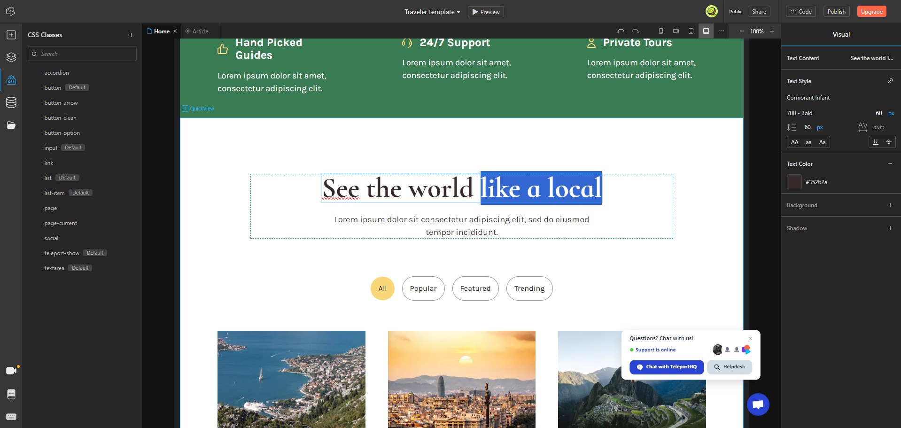This screenshot has height=428, width=901.
Task: Open the #352b2a text color swatch
Action: 794,182
